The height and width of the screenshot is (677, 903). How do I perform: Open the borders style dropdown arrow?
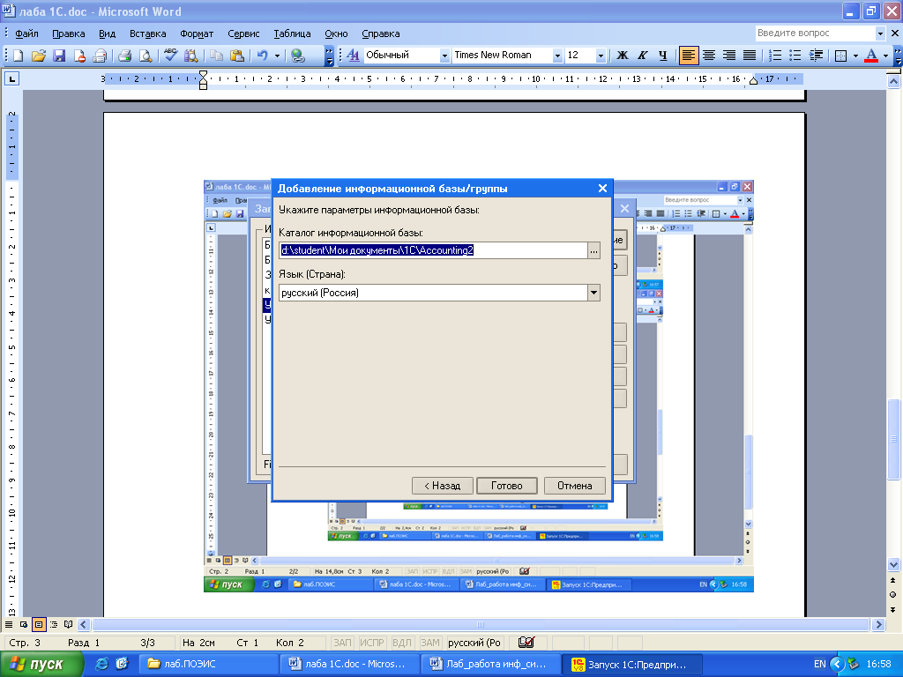pyautogui.click(x=855, y=56)
